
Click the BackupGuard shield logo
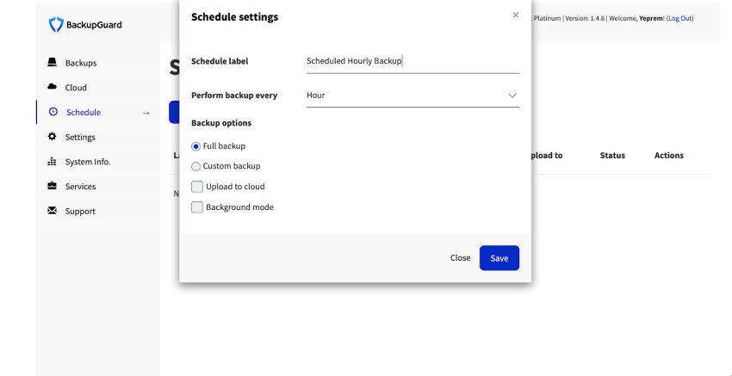tap(56, 25)
